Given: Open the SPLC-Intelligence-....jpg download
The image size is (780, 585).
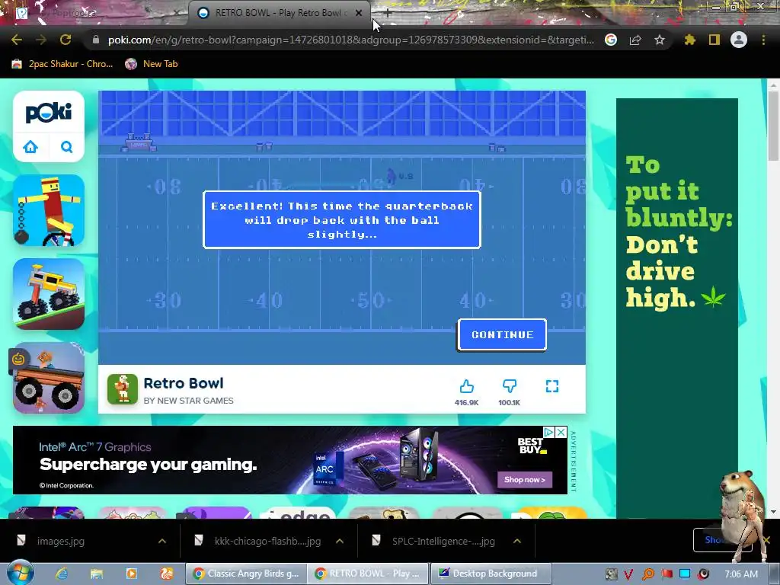Looking at the screenshot, I should [x=443, y=541].
